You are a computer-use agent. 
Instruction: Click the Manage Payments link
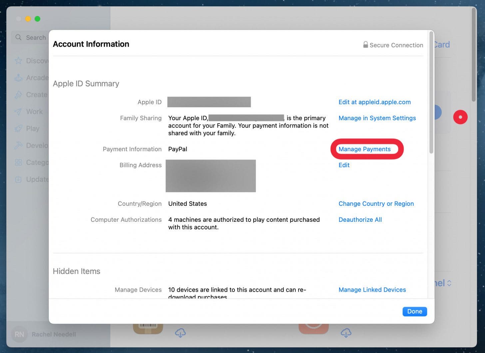pyautogui.click(x=364, y=149)
